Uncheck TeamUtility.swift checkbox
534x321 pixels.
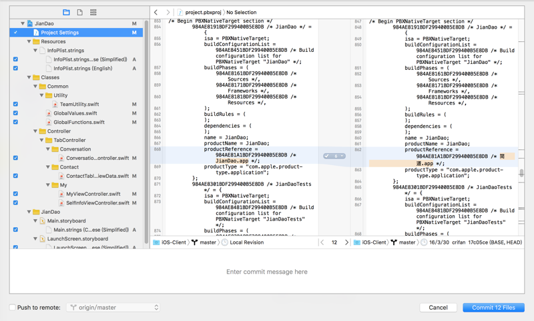pyautogui.click(x=15, y=104)
